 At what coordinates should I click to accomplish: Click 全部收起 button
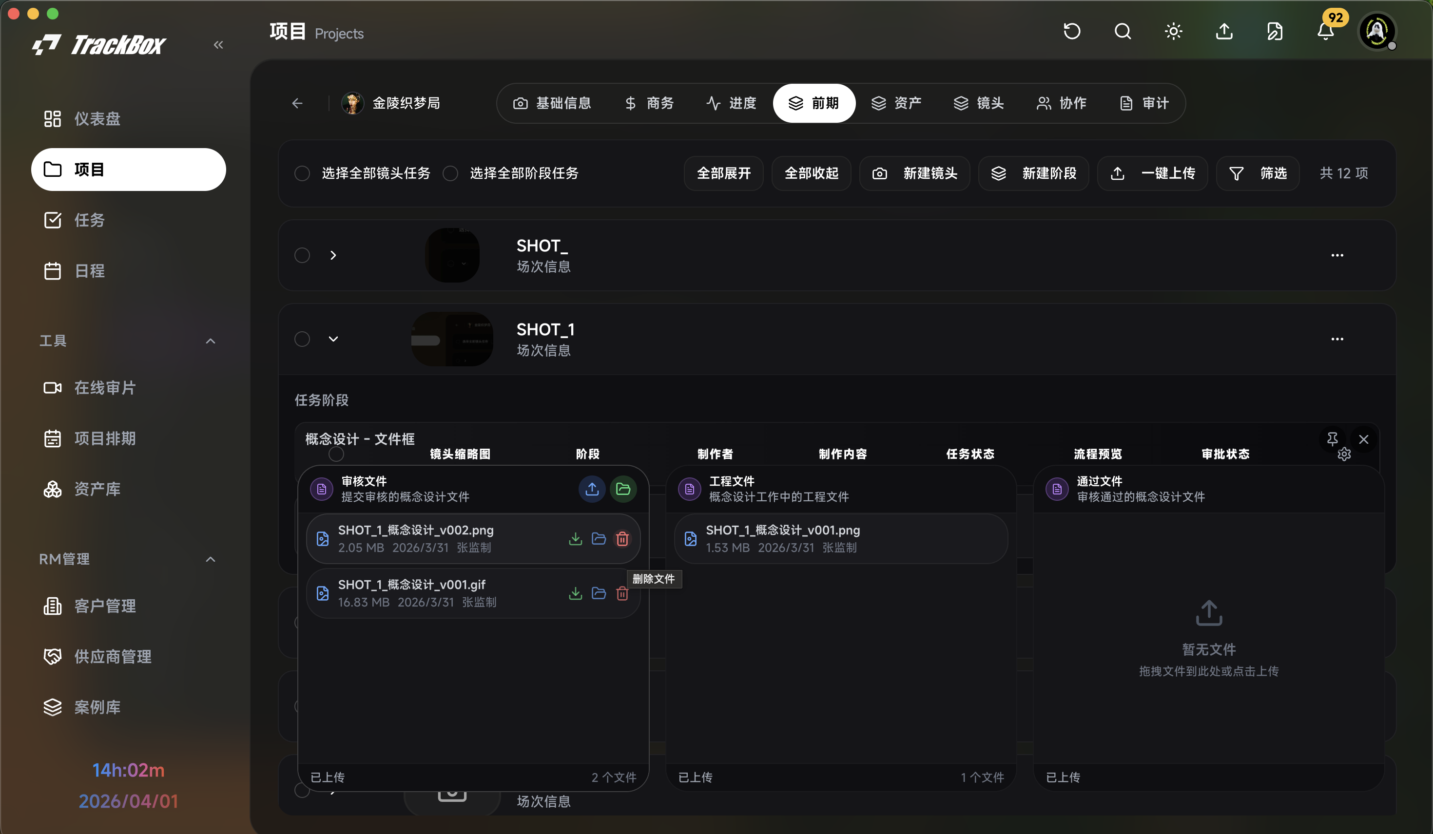(812, 173)
